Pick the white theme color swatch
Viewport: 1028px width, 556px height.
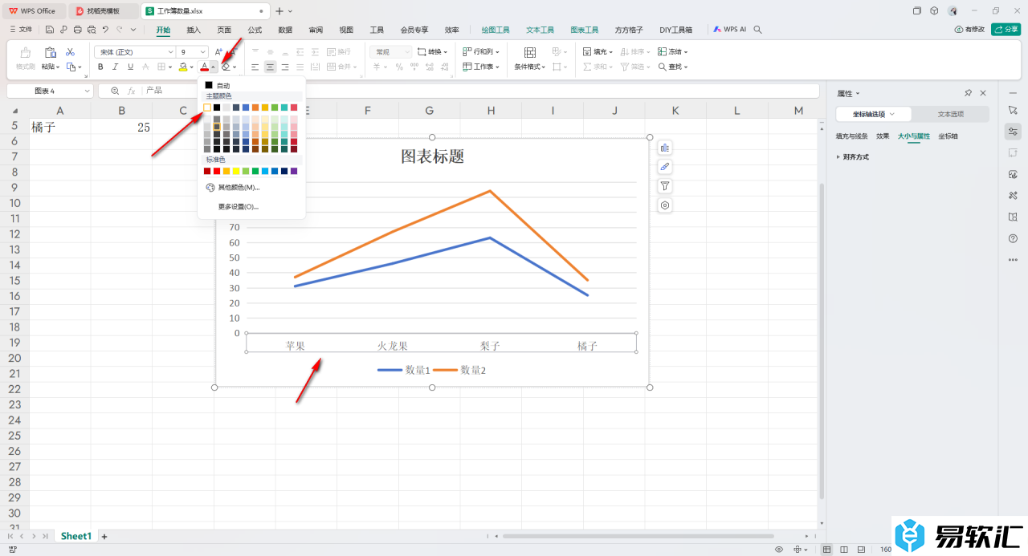tap(207, 107)
